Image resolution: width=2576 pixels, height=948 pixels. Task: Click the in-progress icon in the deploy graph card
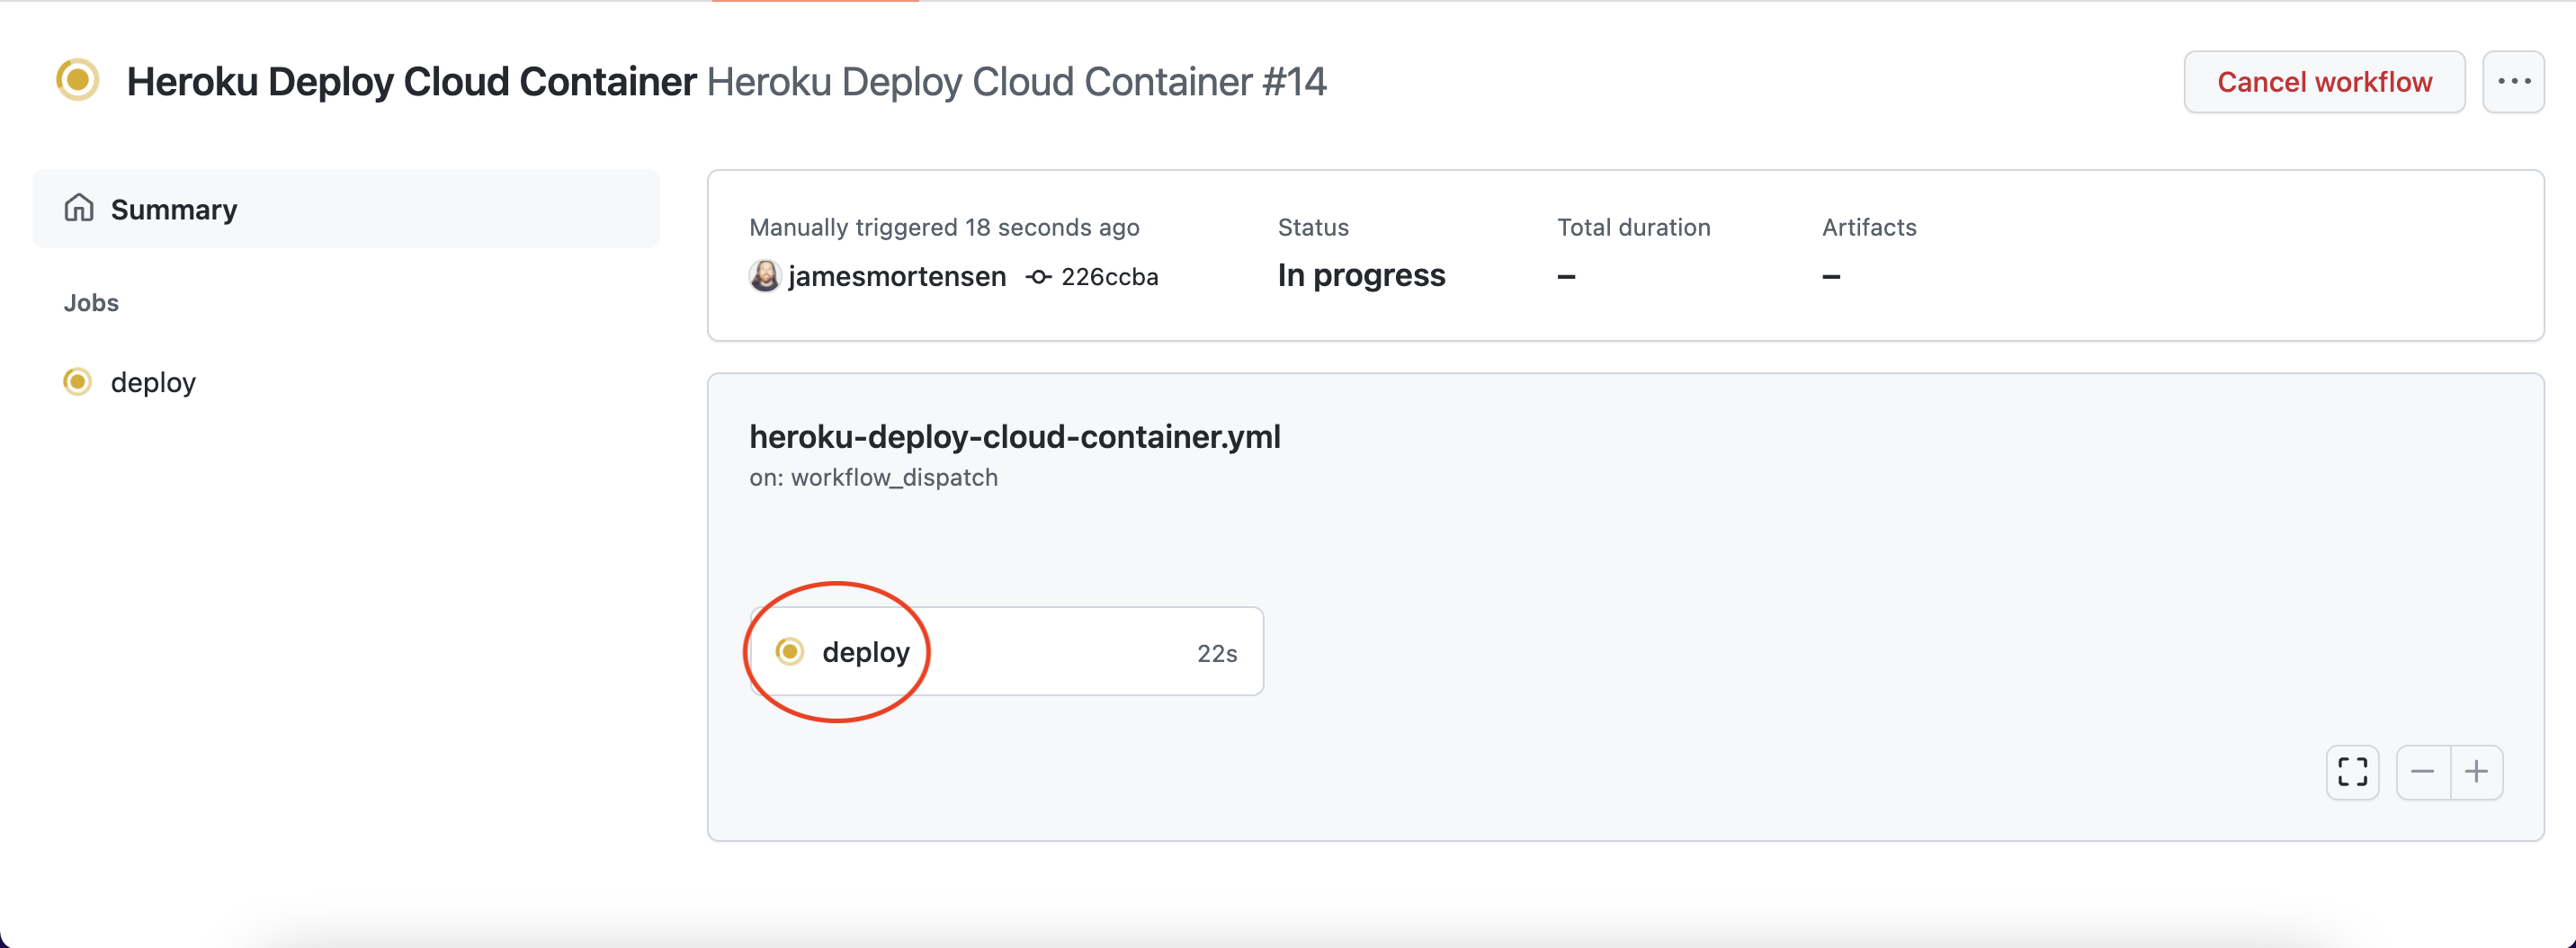(790, 652)
